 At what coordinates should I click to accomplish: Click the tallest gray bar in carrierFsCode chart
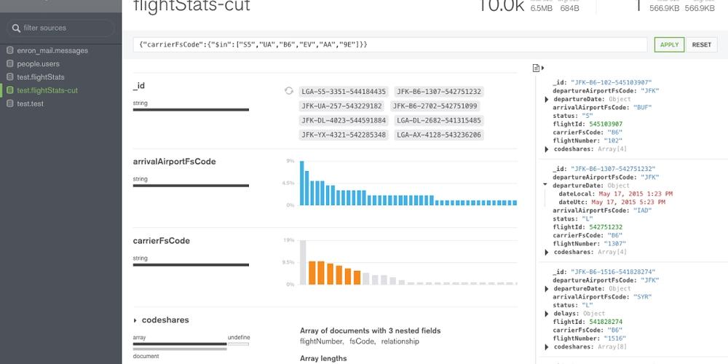pyautogui.click(x=303, y=262)
